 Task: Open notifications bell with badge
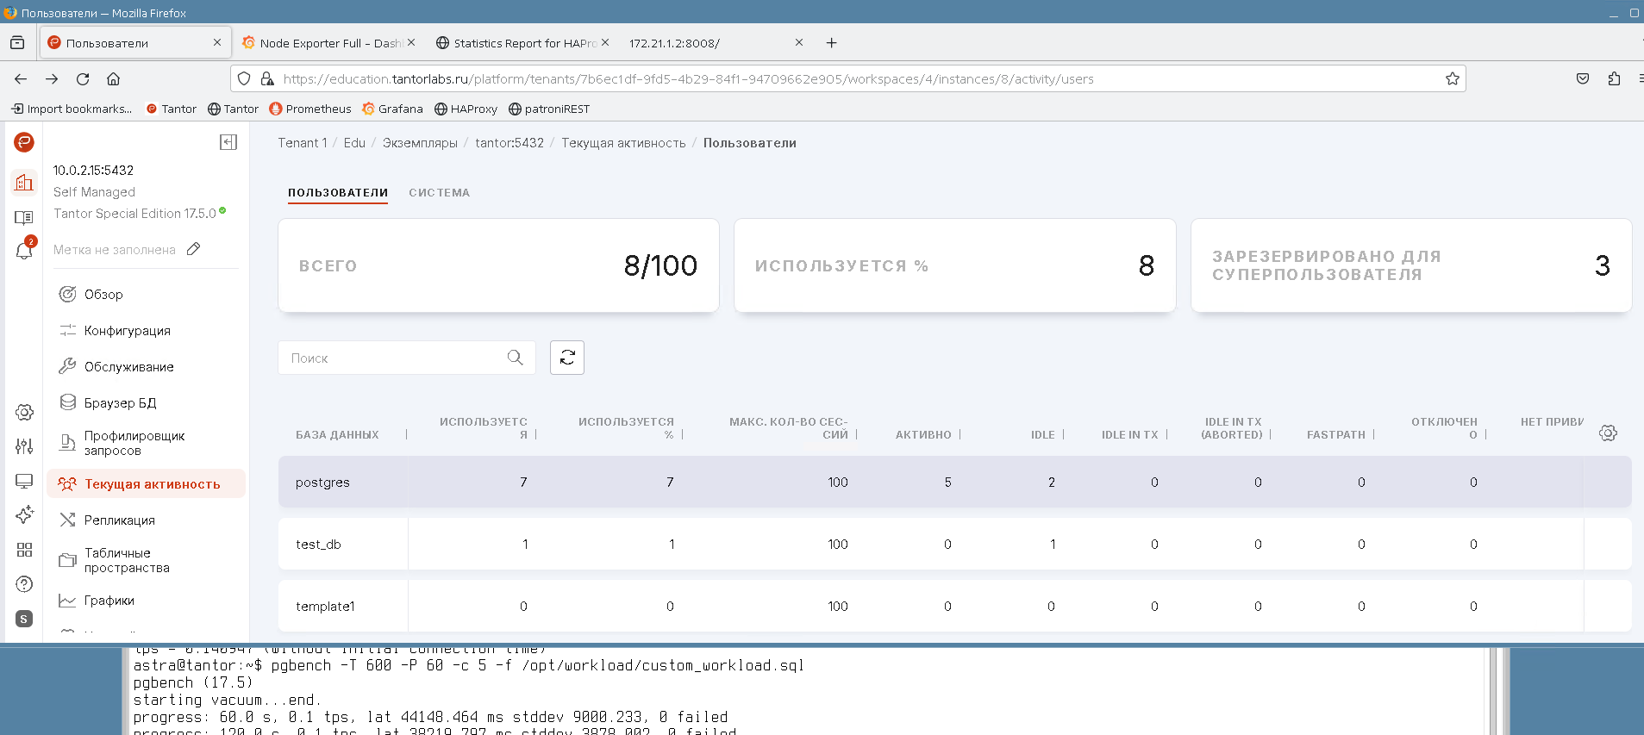coord(24,251)
